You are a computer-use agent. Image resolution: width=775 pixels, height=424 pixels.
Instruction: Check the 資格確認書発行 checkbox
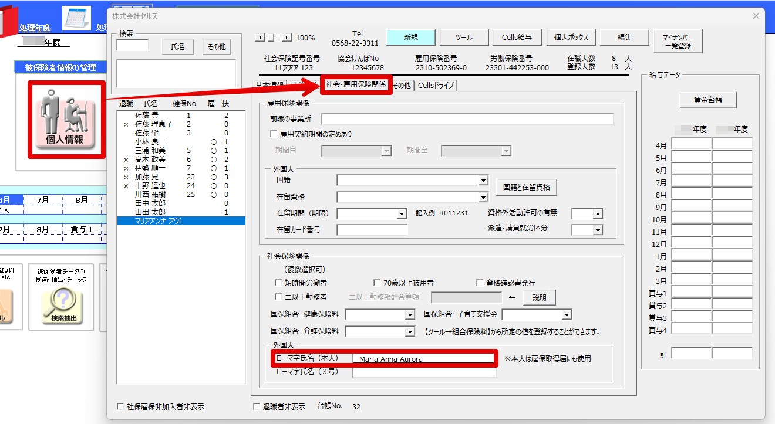pyautogui.click(x=480, y=283)
